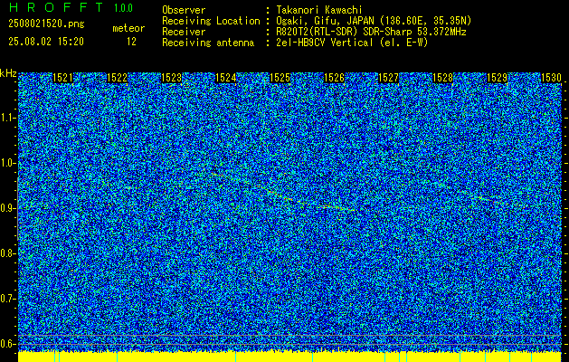Screen dimensions: 569x362
Task: Click the Observer name Takanori Kawachi
Action: click(x=319, y=10)
